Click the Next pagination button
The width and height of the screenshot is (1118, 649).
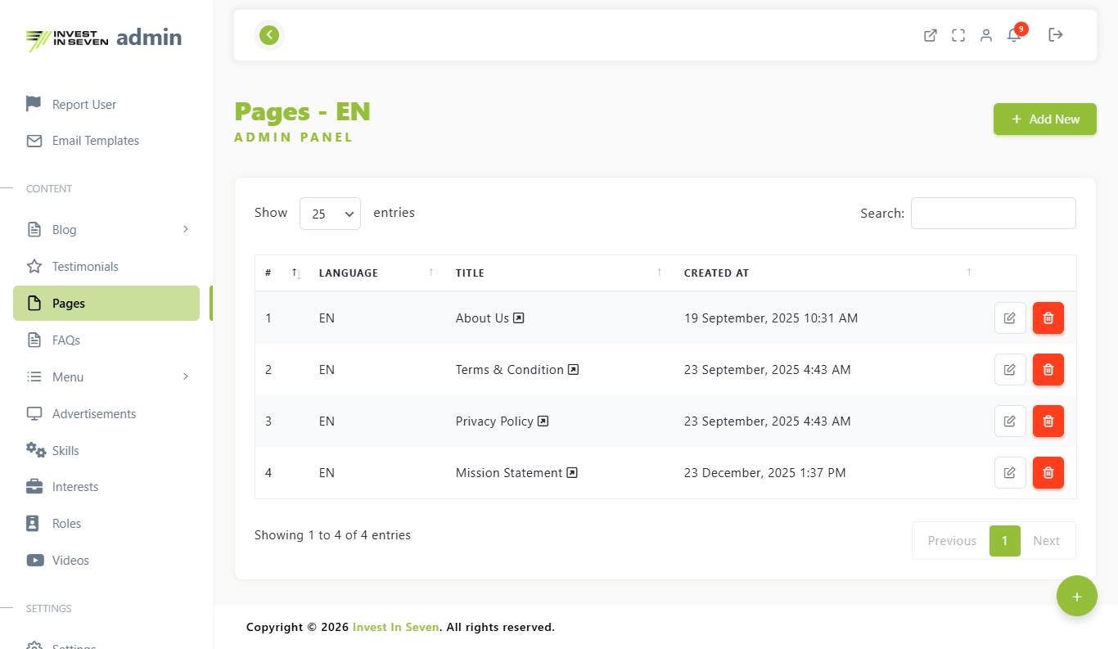click(1046, 541)
